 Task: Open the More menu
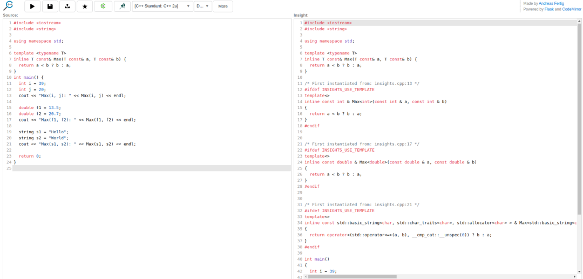tap(223, 6)
